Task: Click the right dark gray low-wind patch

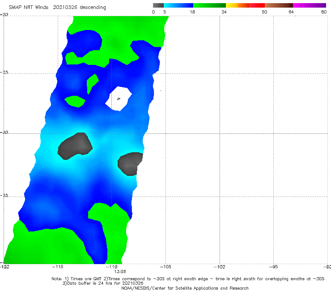Action: (x=130, y=164)
